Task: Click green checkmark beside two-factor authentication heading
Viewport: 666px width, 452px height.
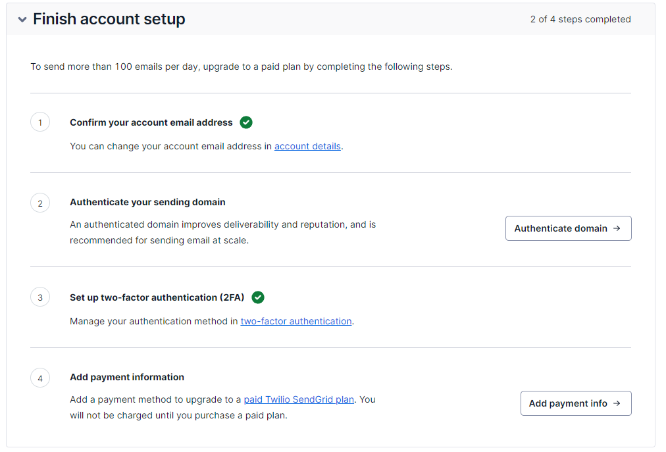Action: click(258, 297)
